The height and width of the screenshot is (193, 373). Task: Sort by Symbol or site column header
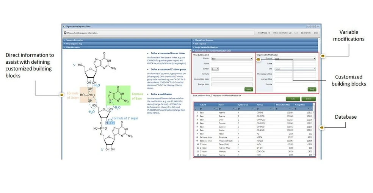pos(246,105)
